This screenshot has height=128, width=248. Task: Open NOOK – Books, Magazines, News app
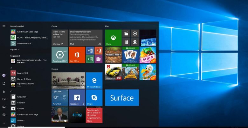[29, 38]
